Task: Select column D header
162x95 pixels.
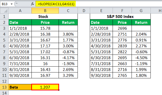Action: (x=84, y=11)
